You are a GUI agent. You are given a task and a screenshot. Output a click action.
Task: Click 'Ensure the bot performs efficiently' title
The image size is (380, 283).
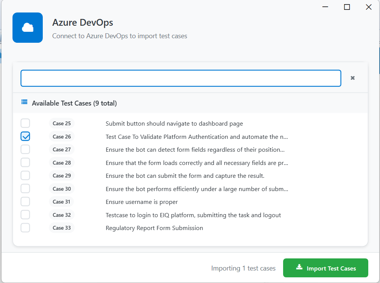point(197,189)
